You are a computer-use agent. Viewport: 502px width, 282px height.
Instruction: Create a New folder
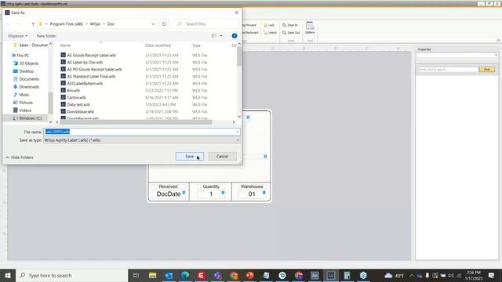46,36
